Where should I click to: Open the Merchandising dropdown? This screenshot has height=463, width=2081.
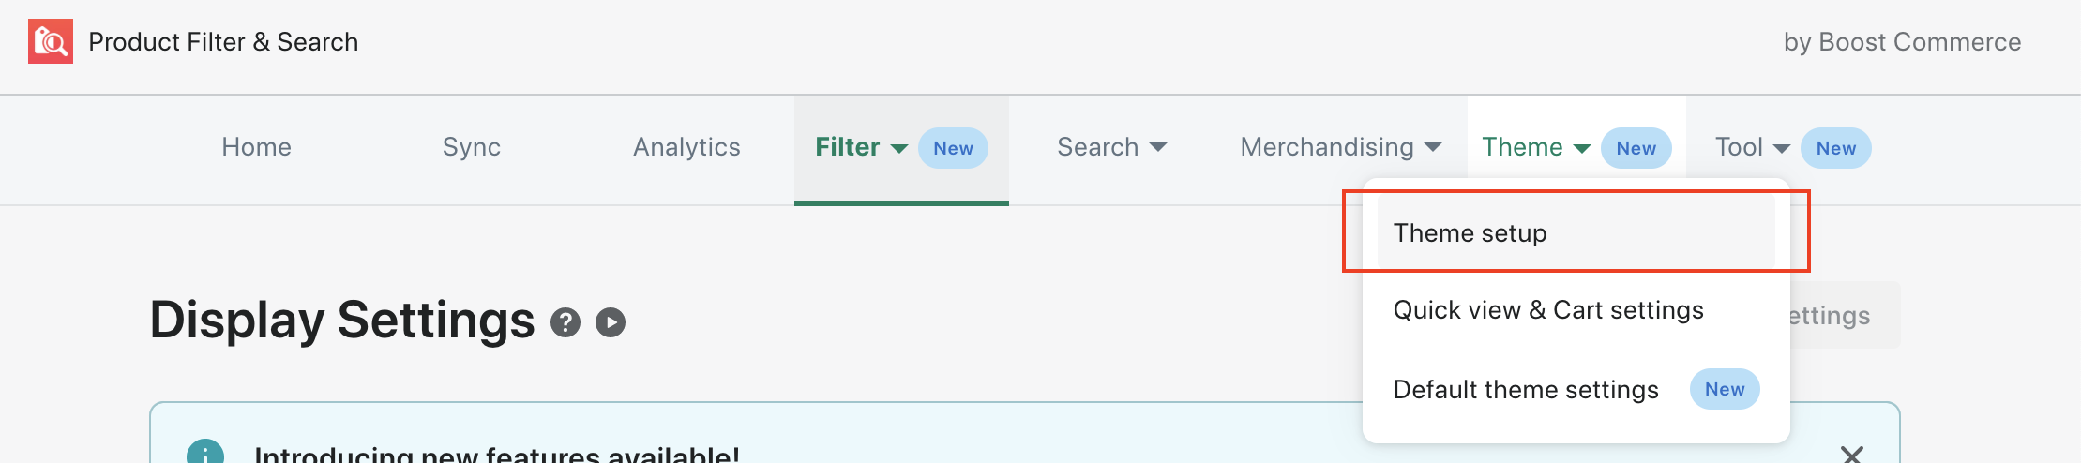1340,147
